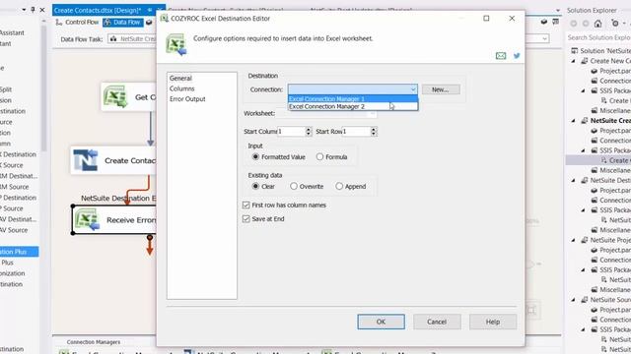Uncheck Save at End checkbox

click(246, 218)
